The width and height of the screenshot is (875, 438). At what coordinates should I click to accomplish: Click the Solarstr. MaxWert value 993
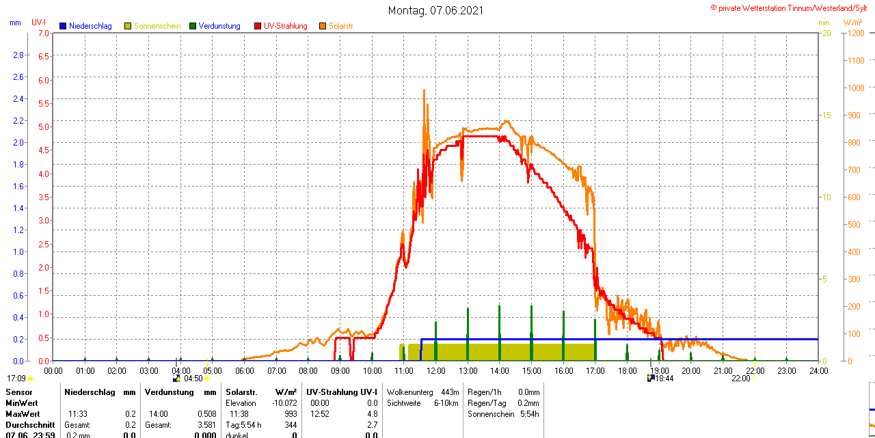click(290, 414)
